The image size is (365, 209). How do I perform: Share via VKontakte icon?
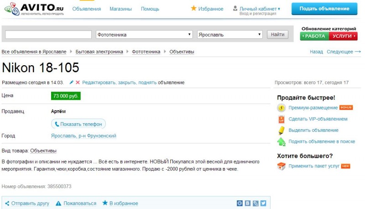click(248, 203)
